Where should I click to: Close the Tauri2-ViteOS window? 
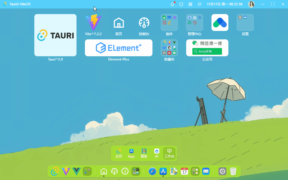[283, 4]
